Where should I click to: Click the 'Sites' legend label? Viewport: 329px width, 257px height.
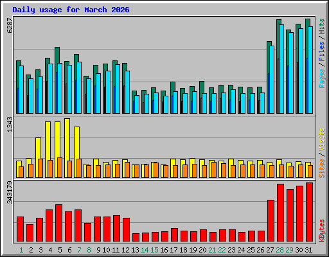click(322, 168)
